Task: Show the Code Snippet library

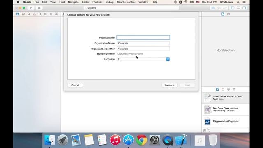Action: pyautogui.click(x=223, y=90)
